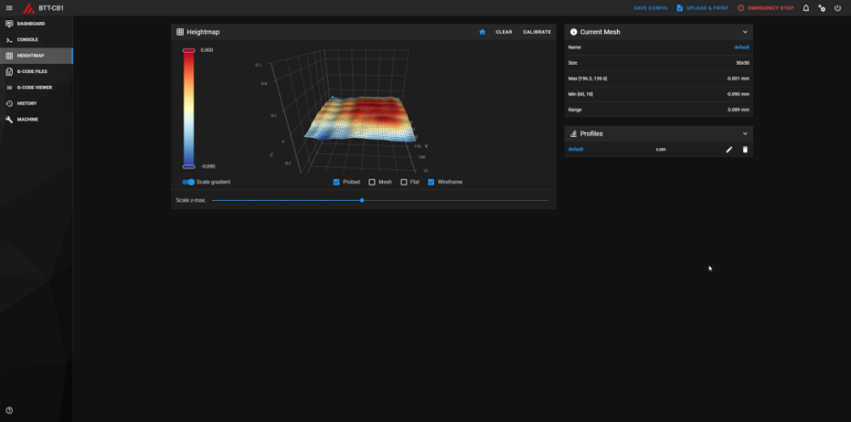
Task: Click Save Config button
Action: point(651,9)
